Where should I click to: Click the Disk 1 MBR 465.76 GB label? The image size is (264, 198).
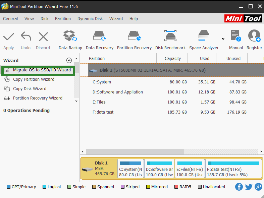click(105, 169)
